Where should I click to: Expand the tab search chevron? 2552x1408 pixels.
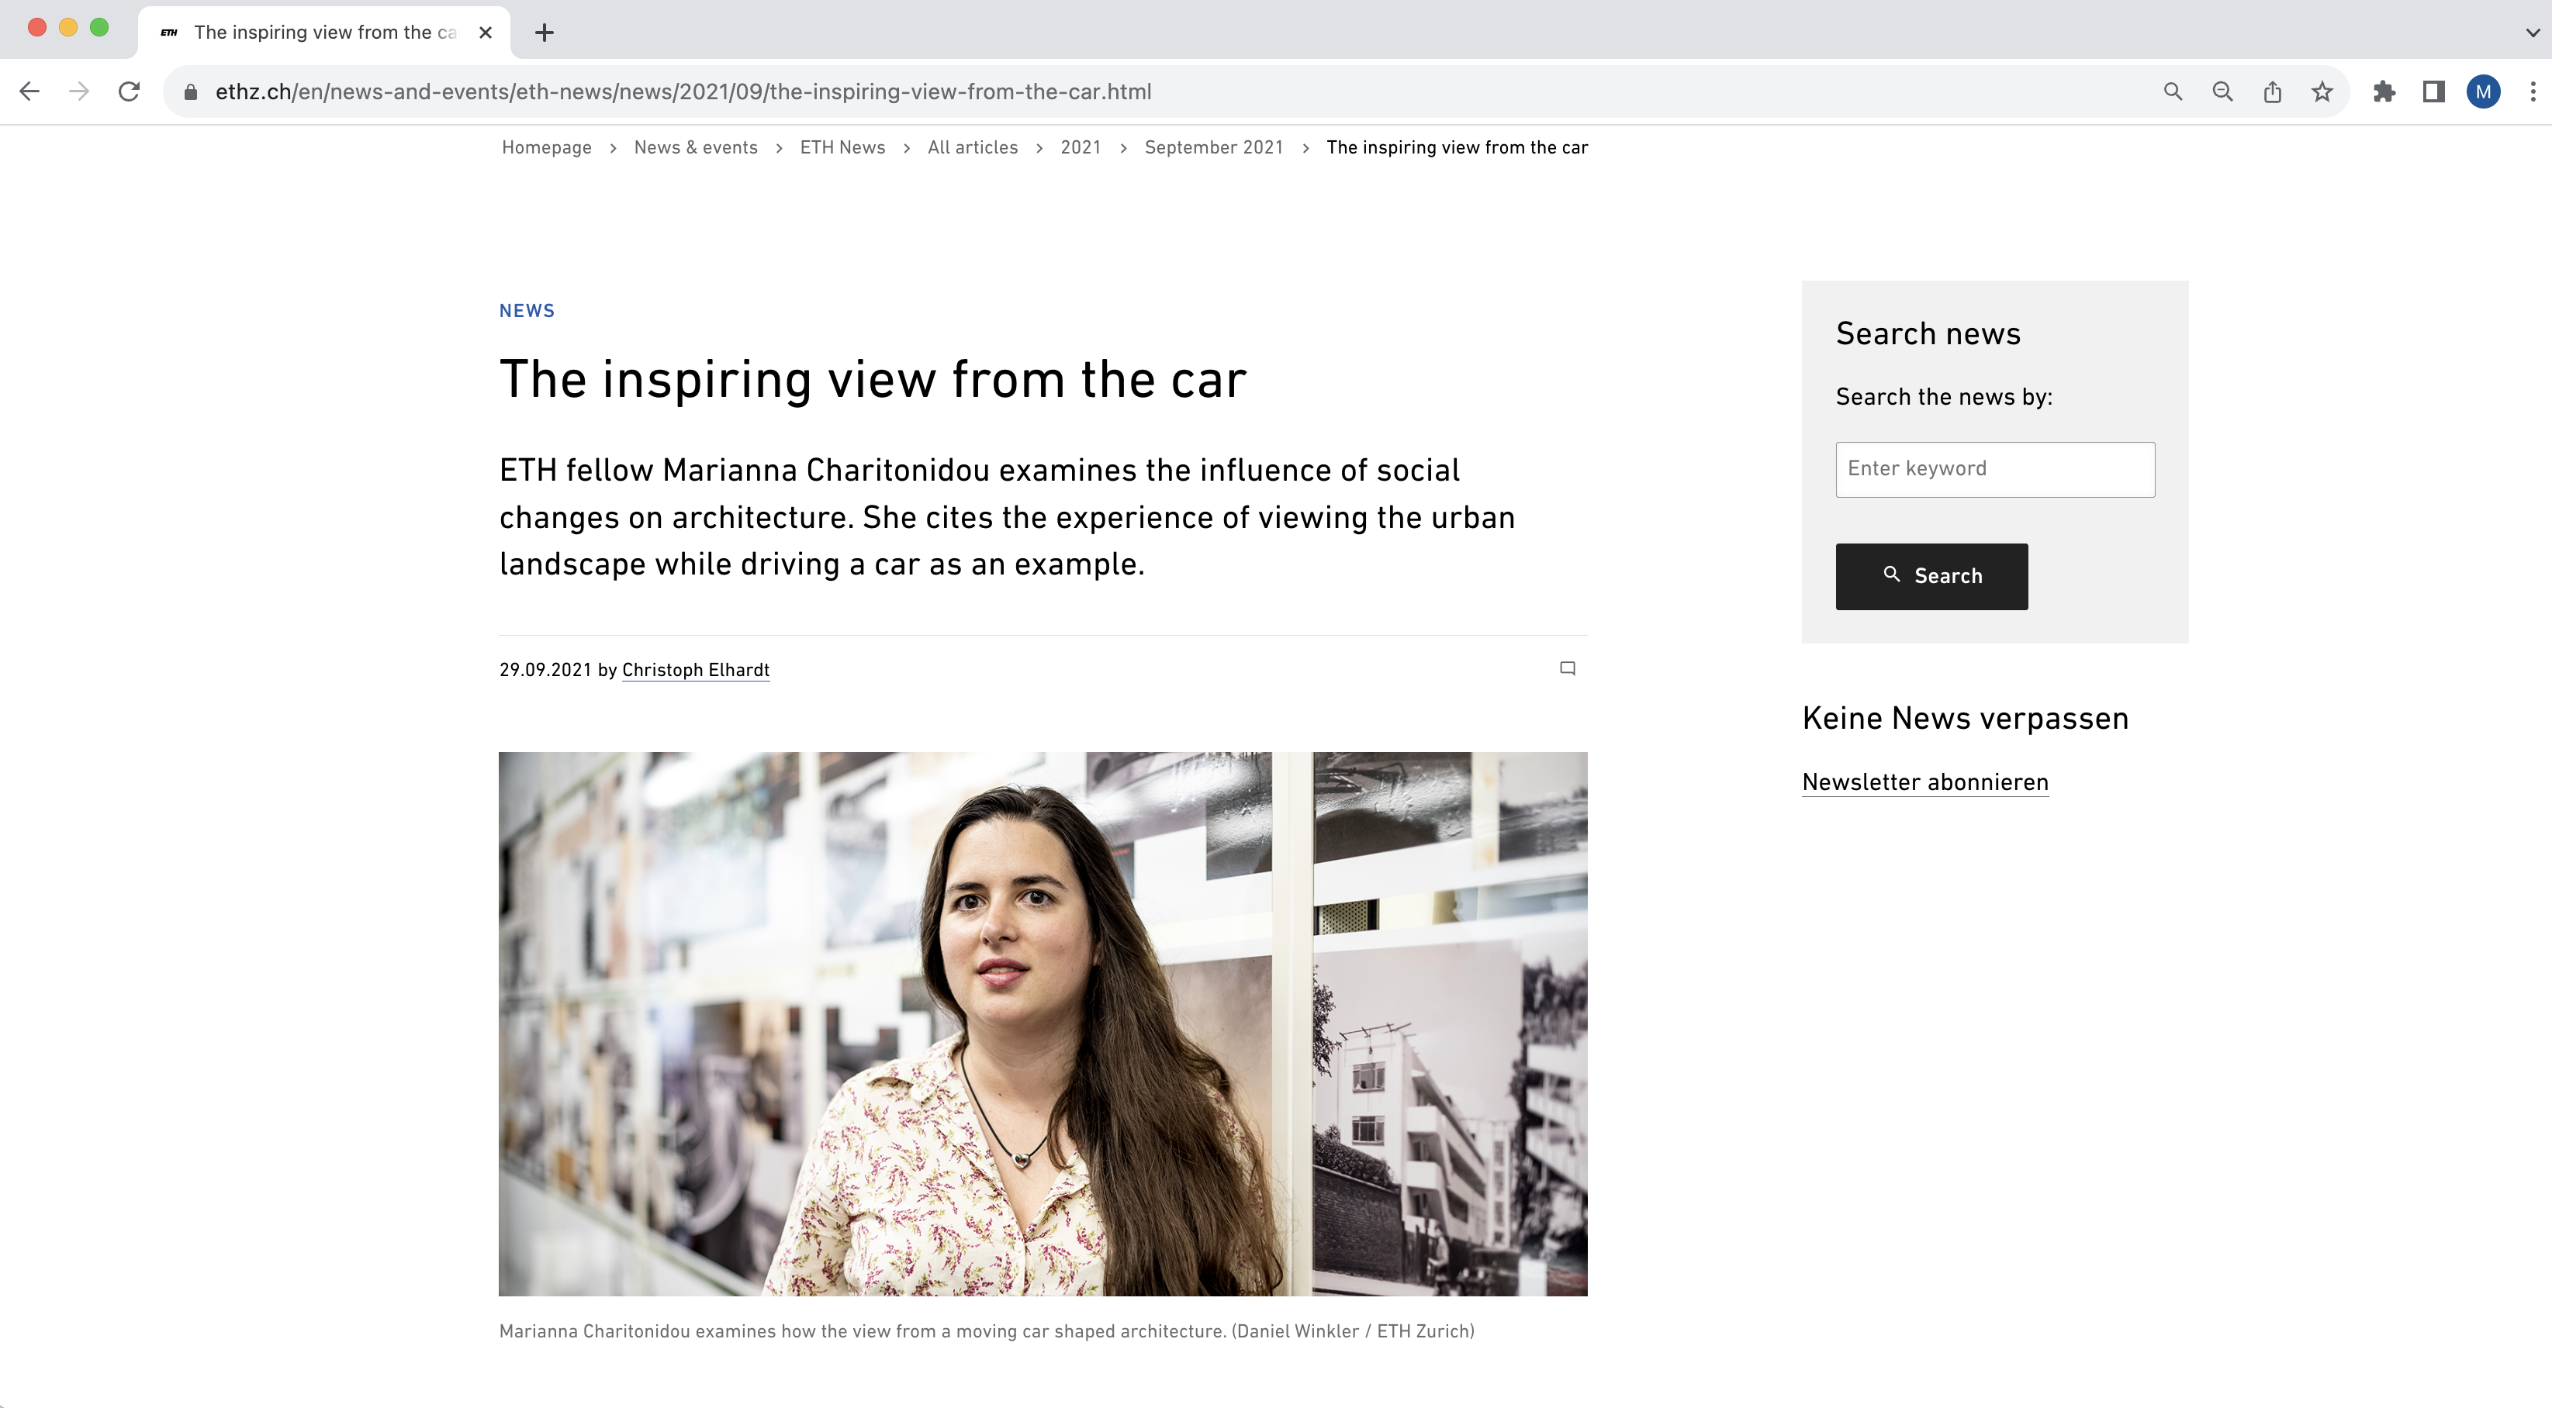pyautogui.click(x=2532, y=32)
